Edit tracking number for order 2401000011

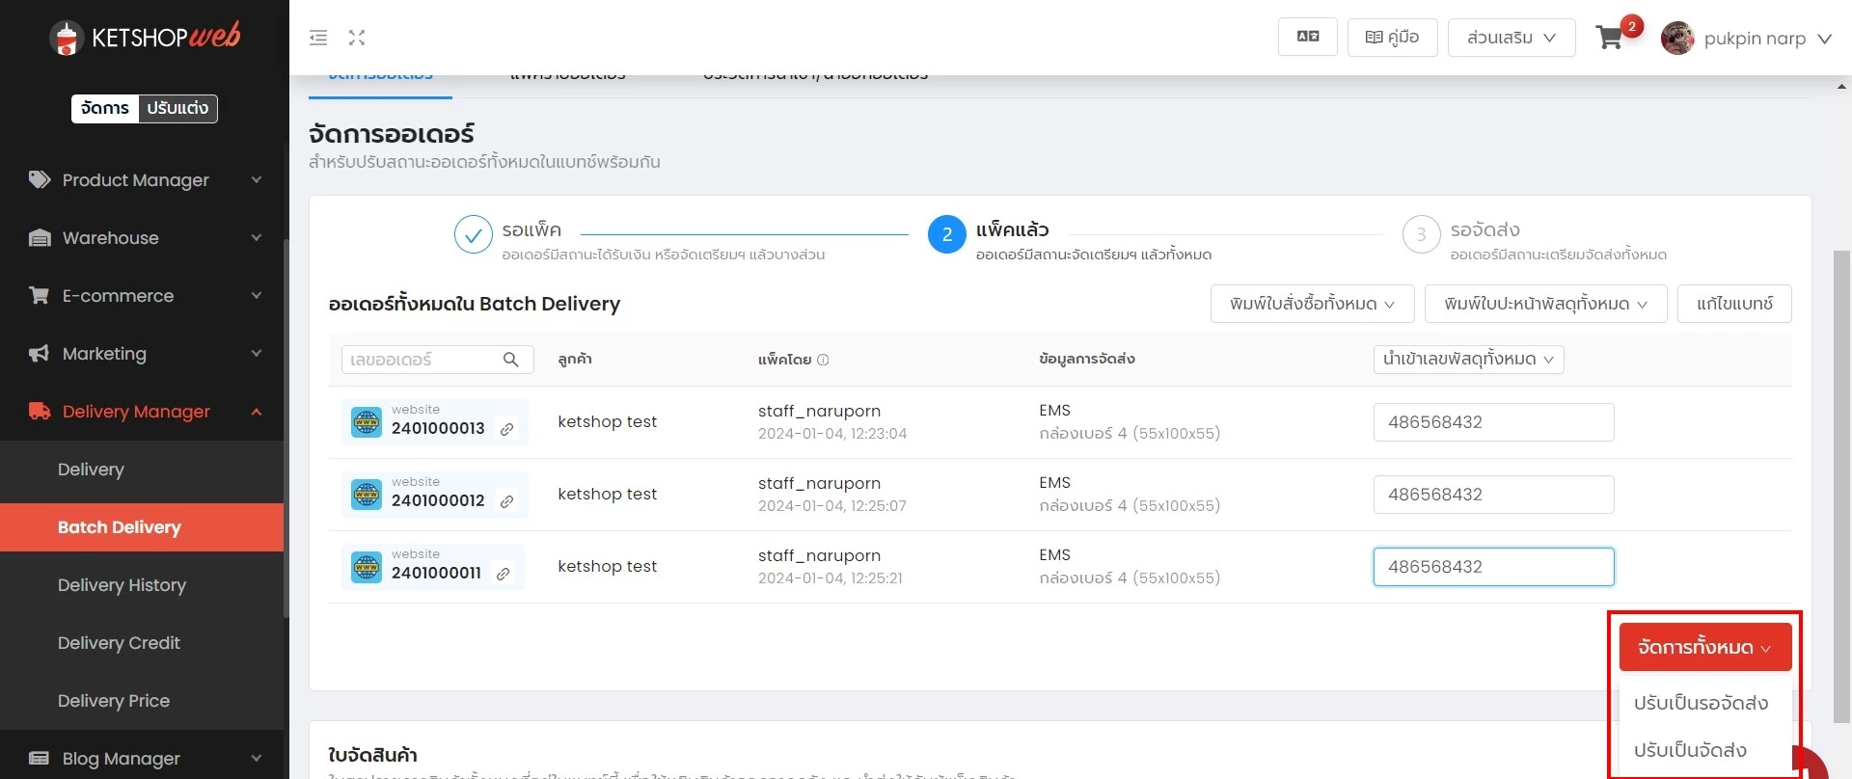[x=1493, y=567]
